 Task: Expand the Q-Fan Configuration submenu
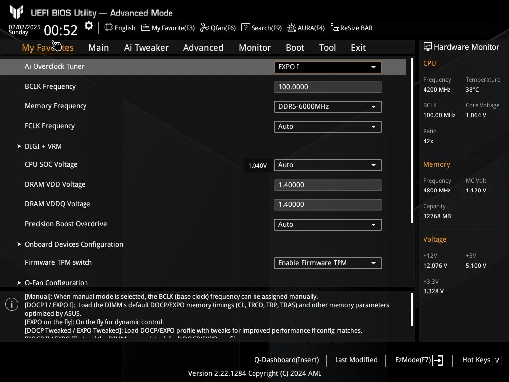56,283
